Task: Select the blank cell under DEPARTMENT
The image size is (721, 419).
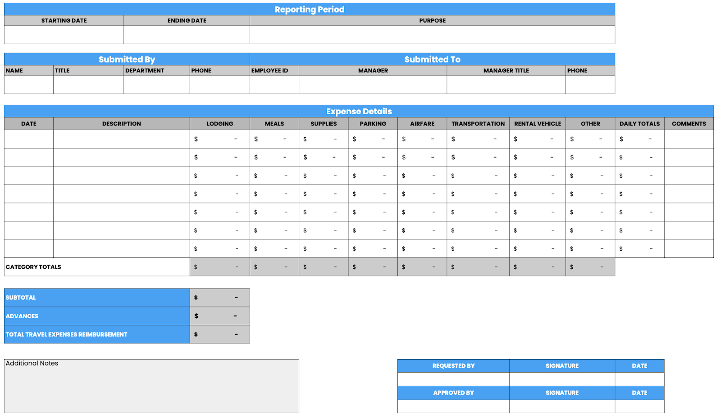Action: coord(157,85)
